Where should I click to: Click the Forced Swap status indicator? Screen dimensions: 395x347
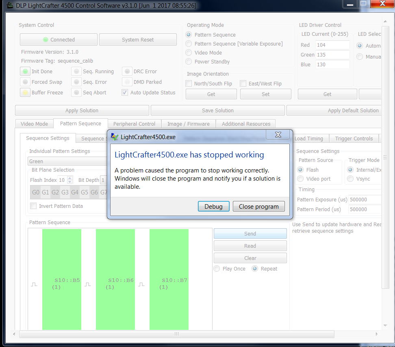[25, 82]
